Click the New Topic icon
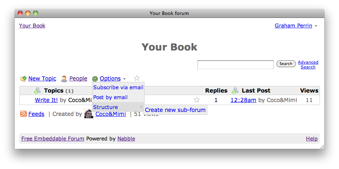The image size is (339, 169). (x=23, y=79)
